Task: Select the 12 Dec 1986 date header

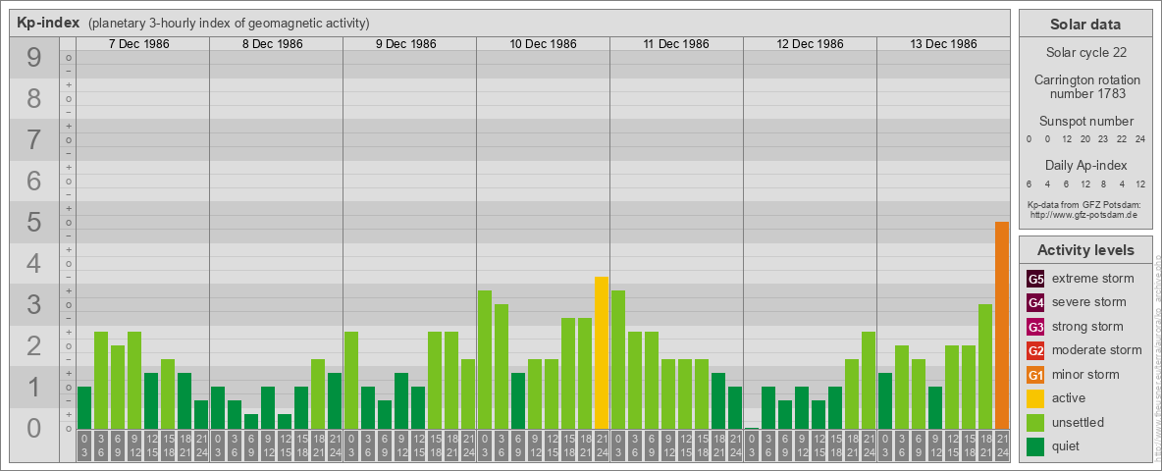Action: 810,44
